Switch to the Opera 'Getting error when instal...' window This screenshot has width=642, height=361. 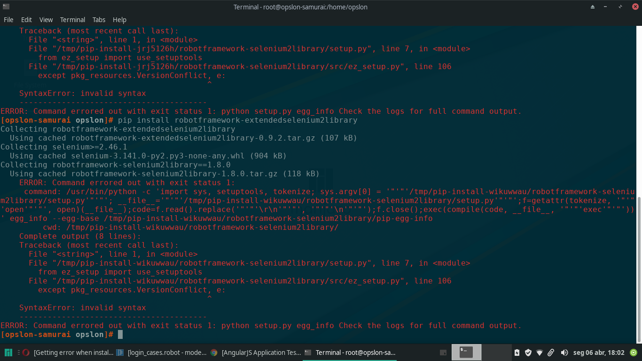click(68, 353)
